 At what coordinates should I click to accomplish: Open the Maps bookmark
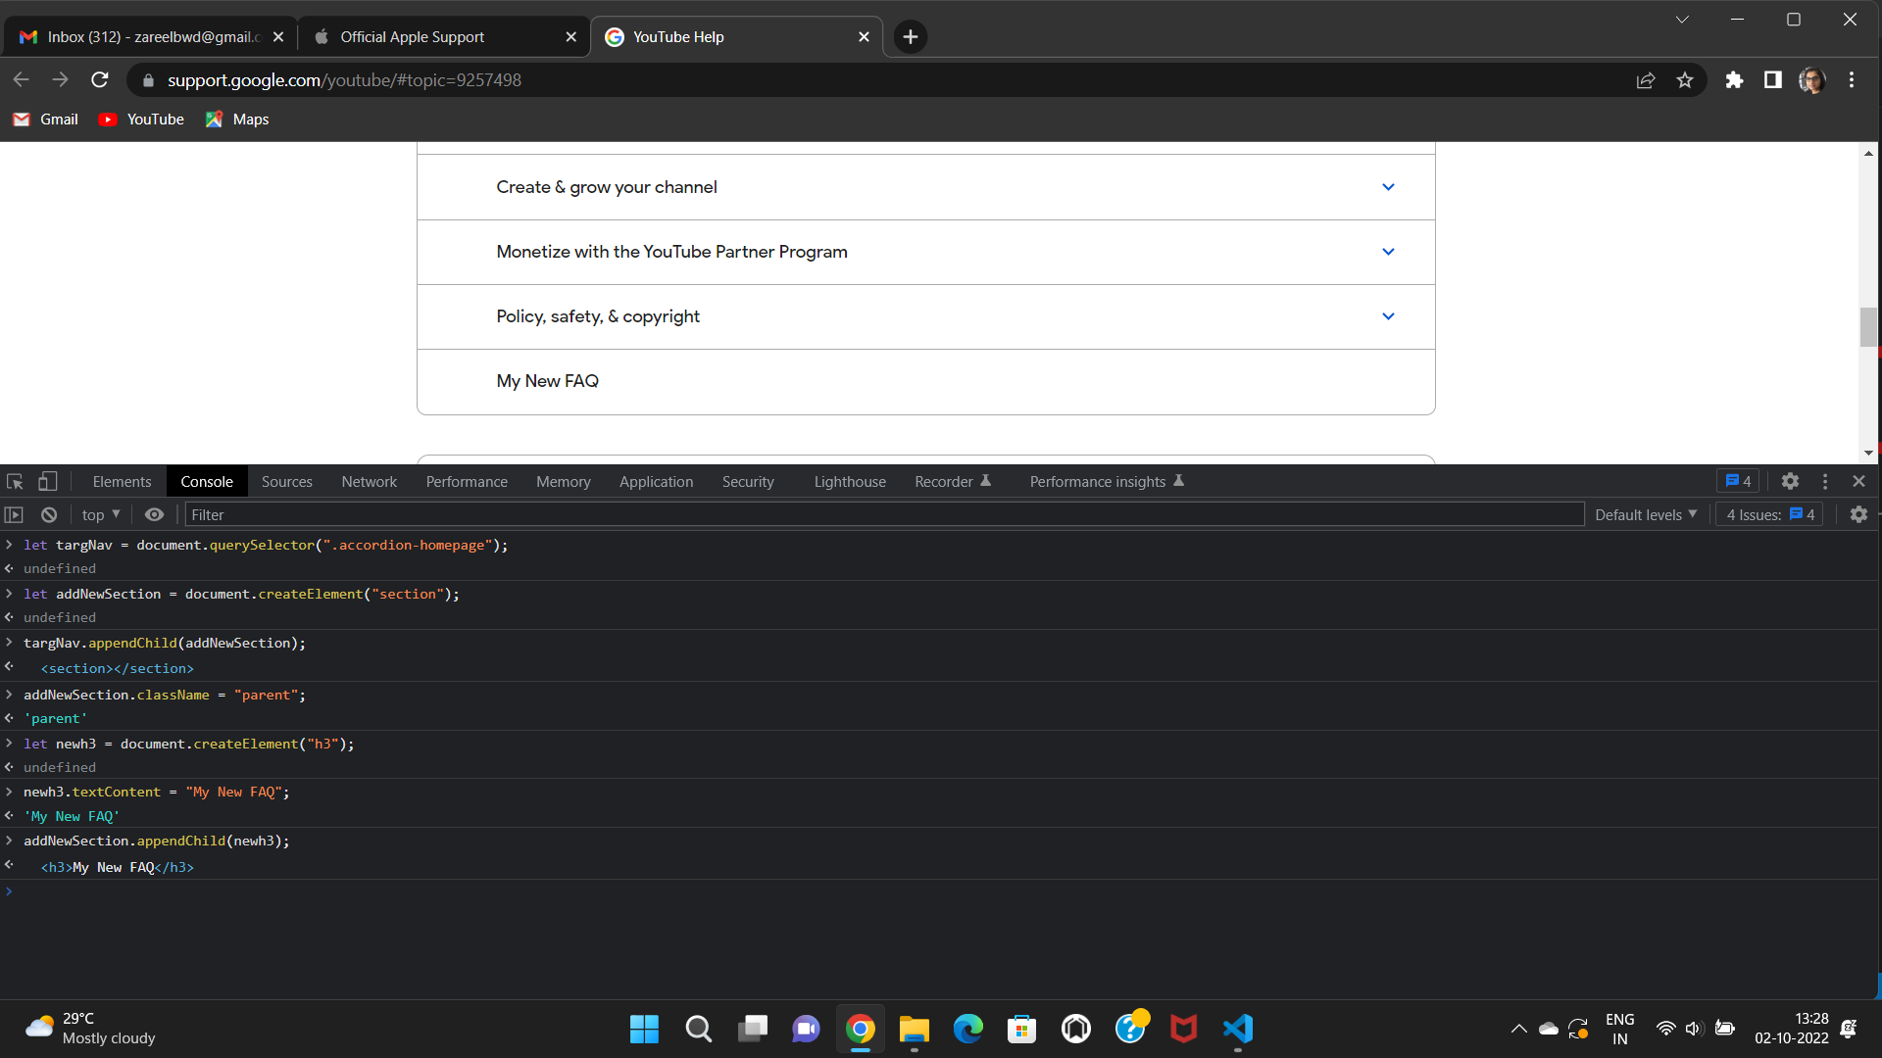[237, 120]
